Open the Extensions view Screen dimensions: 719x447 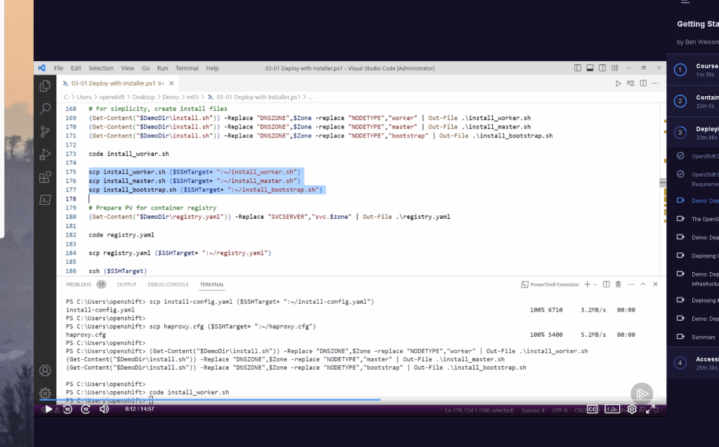pos(45,178)
